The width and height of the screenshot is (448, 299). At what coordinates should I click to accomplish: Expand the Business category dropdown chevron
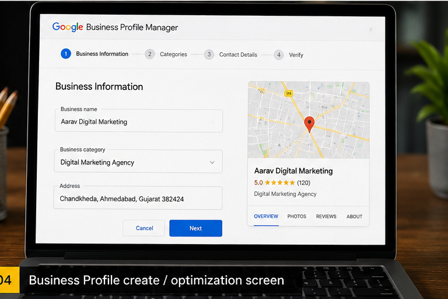point(212,162)
